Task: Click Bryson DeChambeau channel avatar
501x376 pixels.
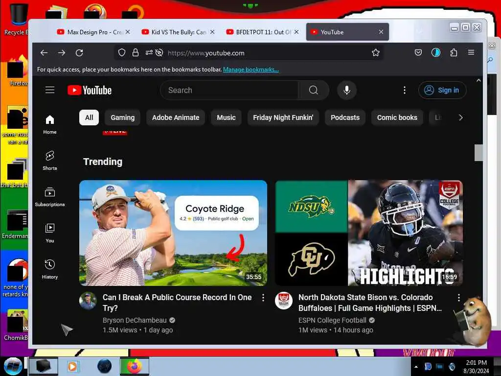Action: [x=88, y=301]
